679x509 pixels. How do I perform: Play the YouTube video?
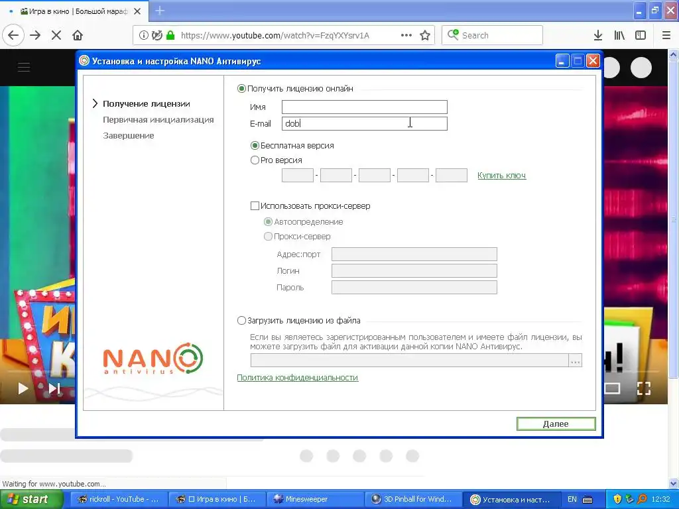[x=23, y=388]
